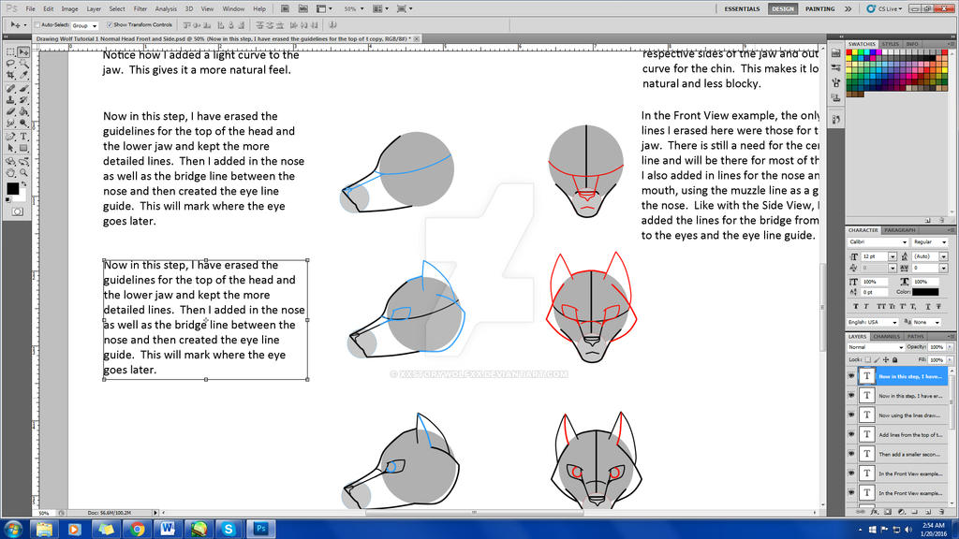The image size is (959, 539).
Task: Switch to the Paragraph tab
Action: (900, 230)
